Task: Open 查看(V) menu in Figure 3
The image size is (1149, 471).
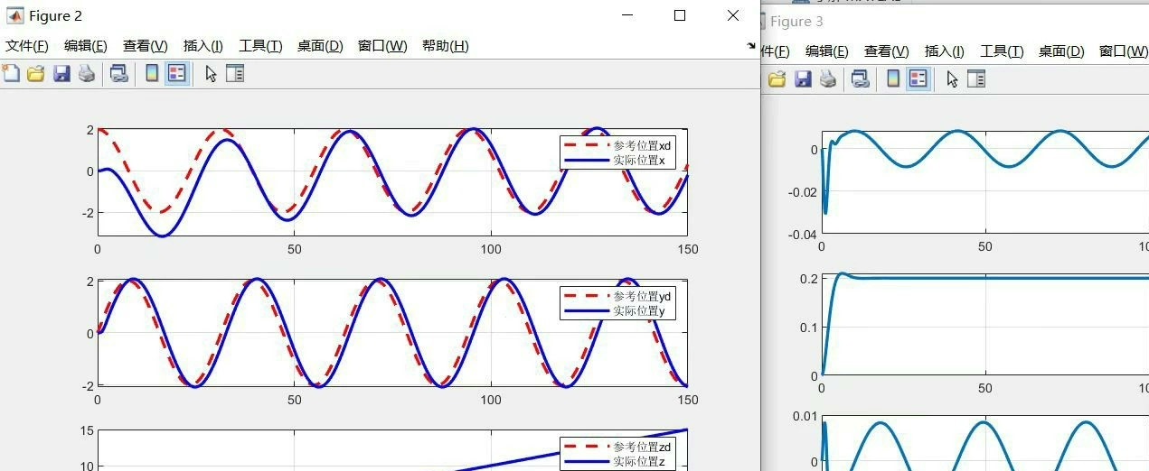Action: 887,51
